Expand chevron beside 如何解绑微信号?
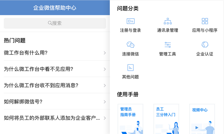Image resolution: width=224 pixels, height=134 pixels. (105, 102)
